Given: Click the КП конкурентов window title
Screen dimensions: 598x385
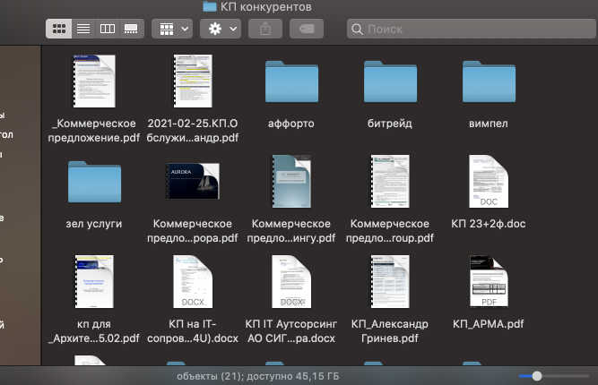Looking at the screenshot, I should coord(265,6).
